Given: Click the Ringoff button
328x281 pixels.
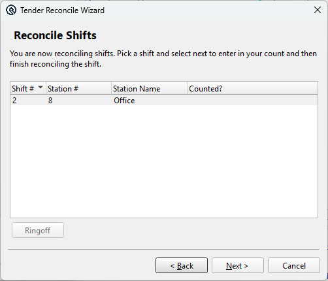Looking at the screenshot, I should coord(38,230).
